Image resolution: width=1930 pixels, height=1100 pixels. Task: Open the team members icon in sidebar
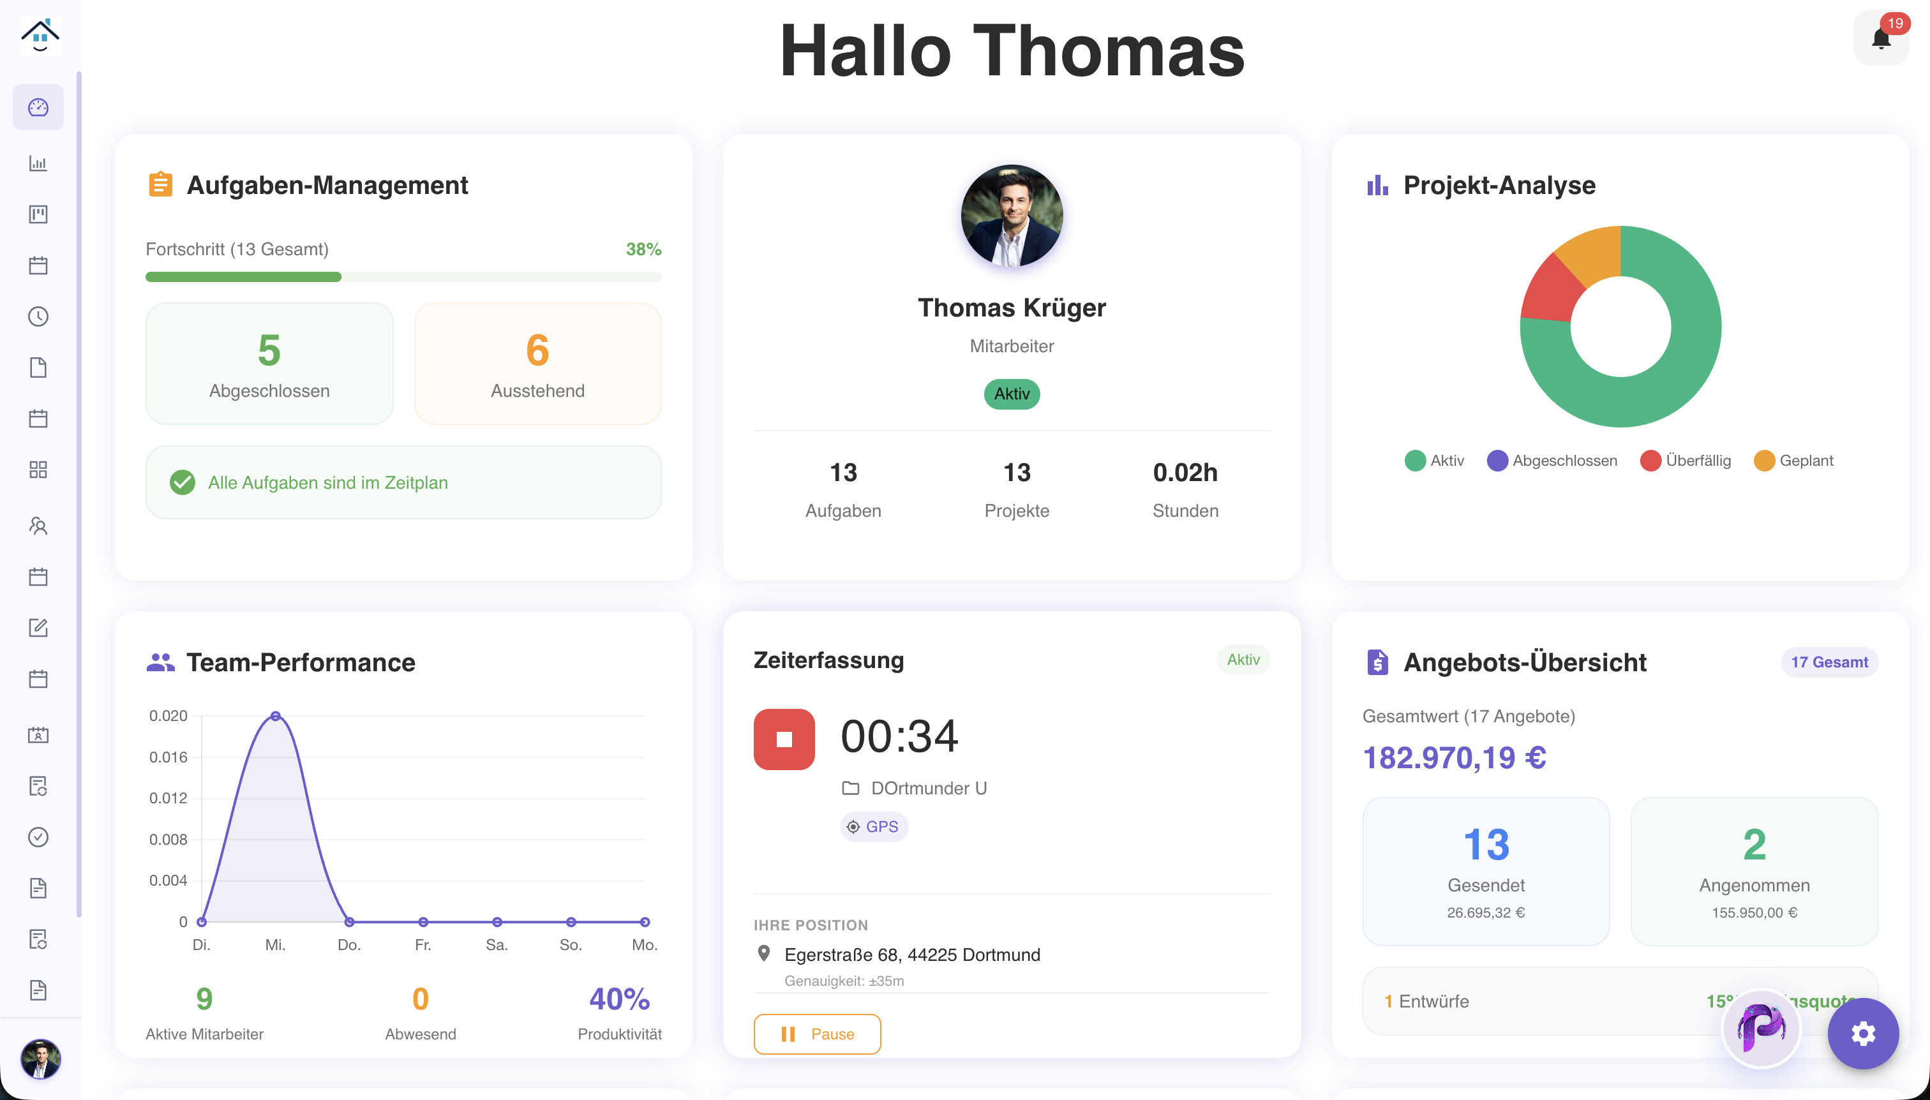[38, 526]
